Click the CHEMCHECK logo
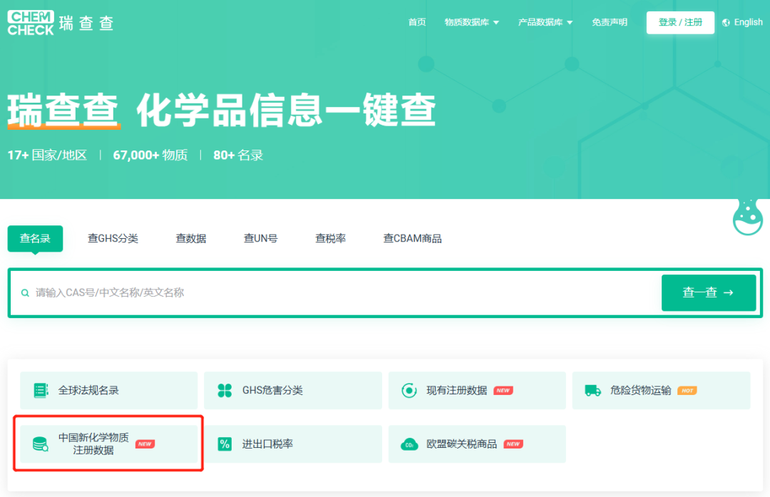The height and width of the screenshot is (497, 770). pyautogui.click(x=31, y=22)
